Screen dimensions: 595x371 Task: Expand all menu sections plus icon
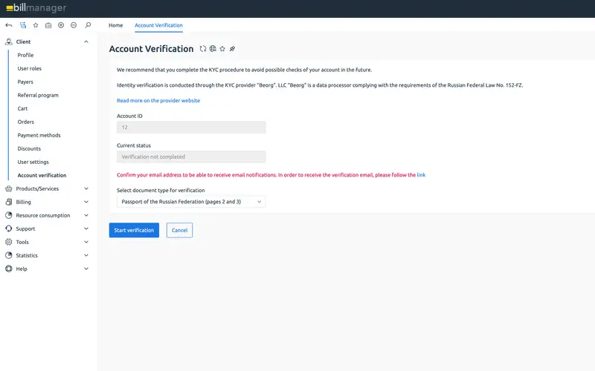coord(61,25)
